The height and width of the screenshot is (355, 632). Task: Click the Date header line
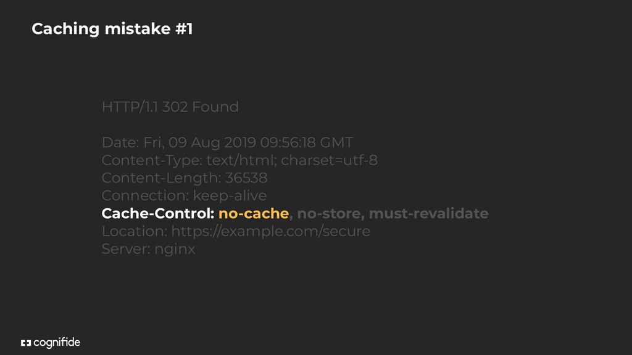(227, 142)
